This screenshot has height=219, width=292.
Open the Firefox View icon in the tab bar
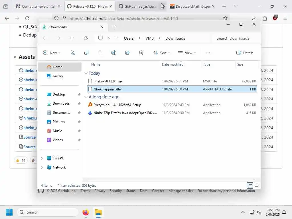6,7
